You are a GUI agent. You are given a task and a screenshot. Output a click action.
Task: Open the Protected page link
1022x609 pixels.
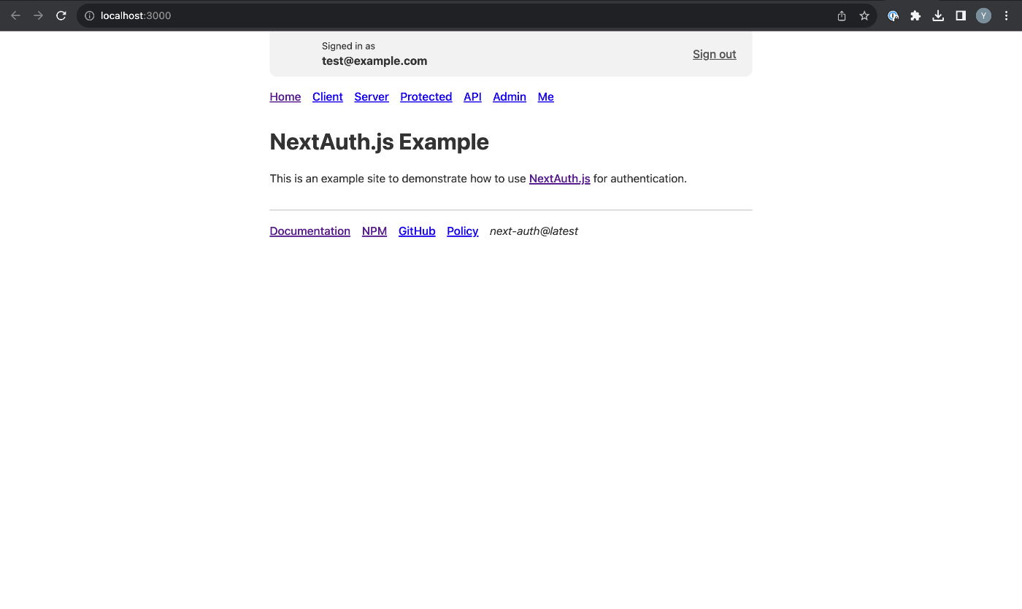pyautogui.click(x=426, y=97)
